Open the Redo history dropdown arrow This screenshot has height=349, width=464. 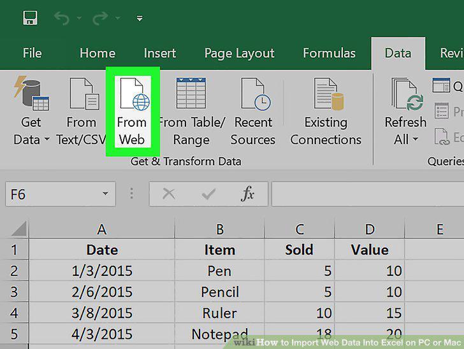(x=118, y=18)
